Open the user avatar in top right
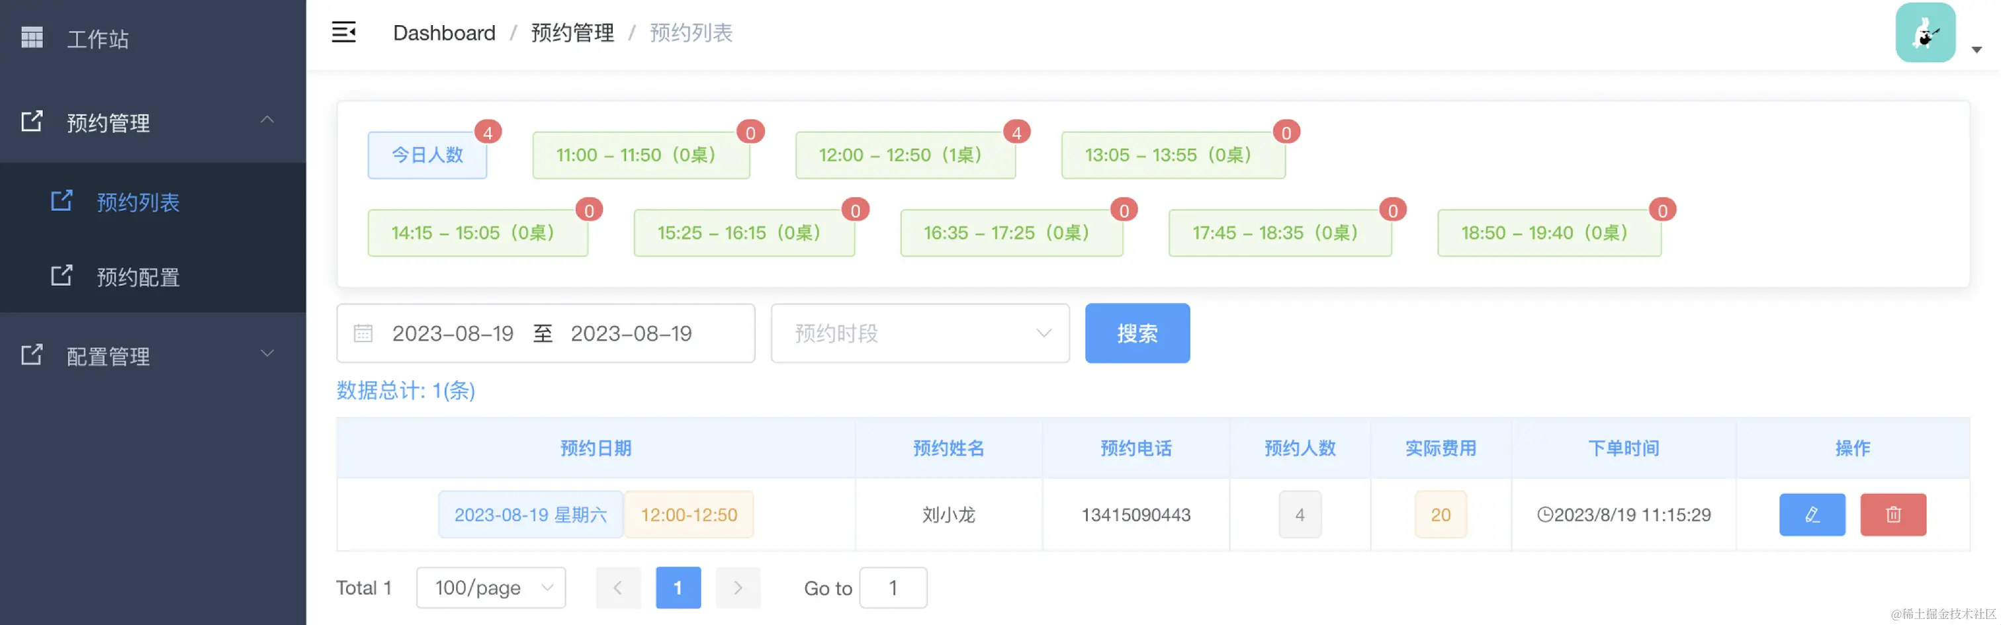 coord(1925,32)
